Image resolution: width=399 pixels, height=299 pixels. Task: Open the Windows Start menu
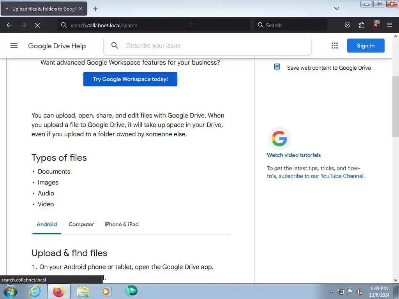(11, 291)
